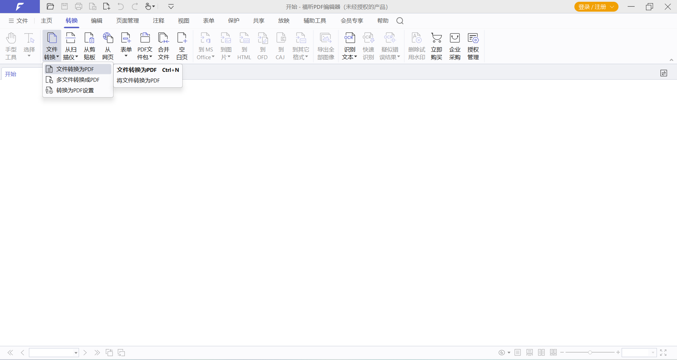
Task: Expand the 文件转换 dropdown button
Action: (51, 46)
